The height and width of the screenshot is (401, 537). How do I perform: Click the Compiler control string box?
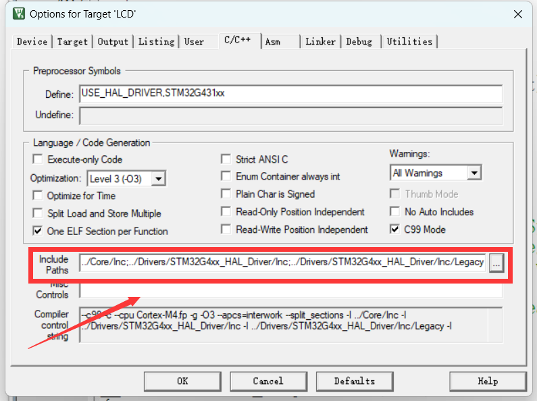coord(290,325)
